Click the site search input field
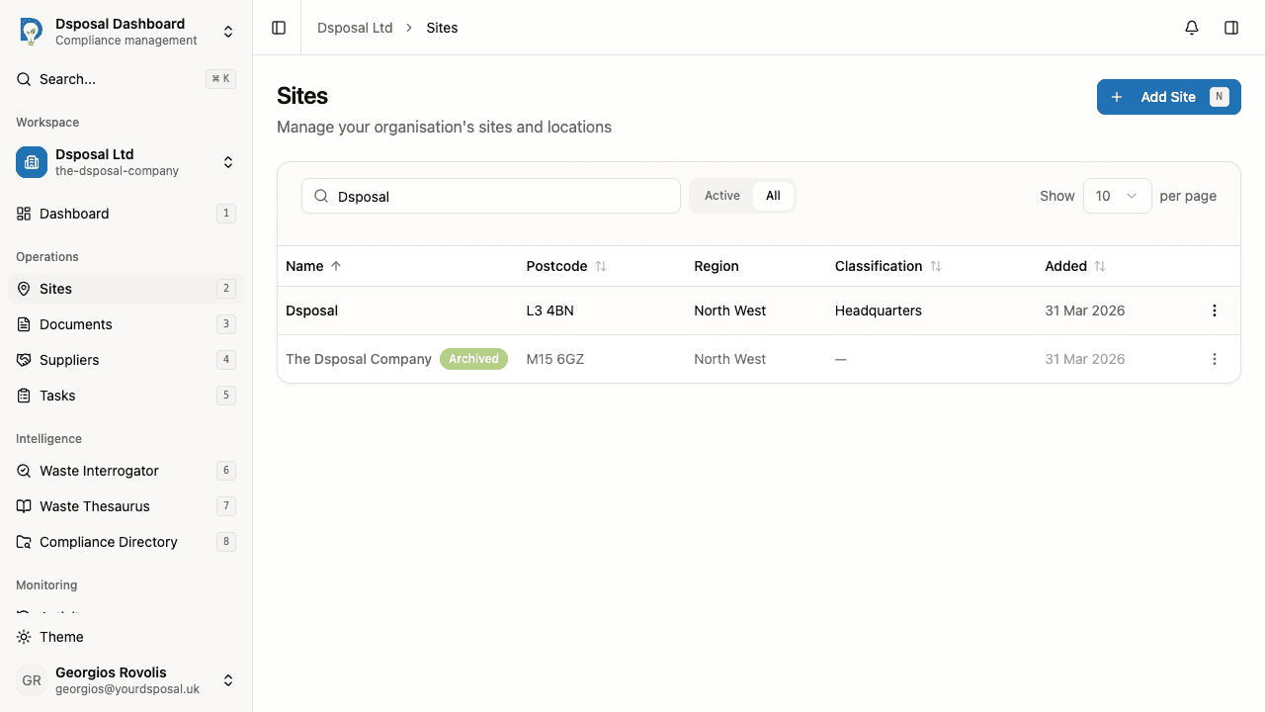 click(x=491, y=196)
